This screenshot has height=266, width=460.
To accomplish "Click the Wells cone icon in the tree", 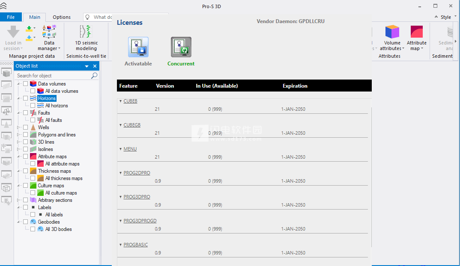I will (33, 127).
